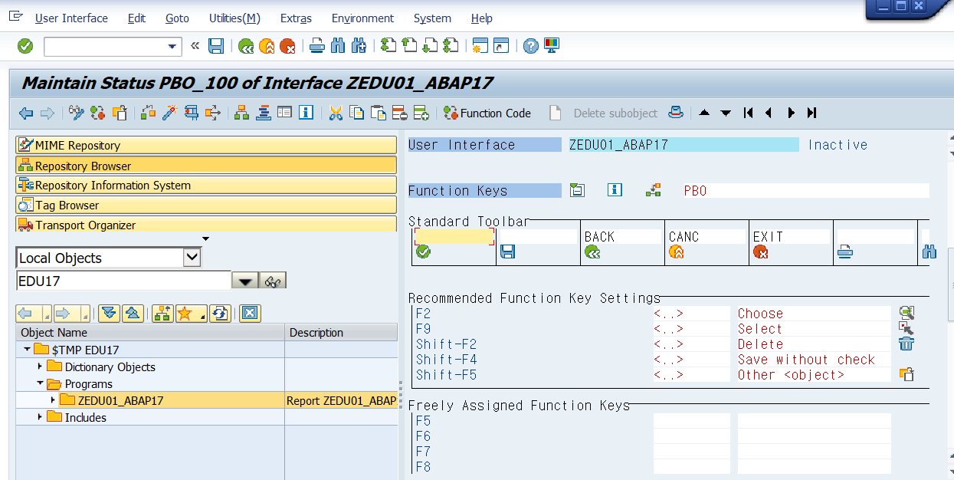Click the Print icon in the top toolbar

pos(317,47)
